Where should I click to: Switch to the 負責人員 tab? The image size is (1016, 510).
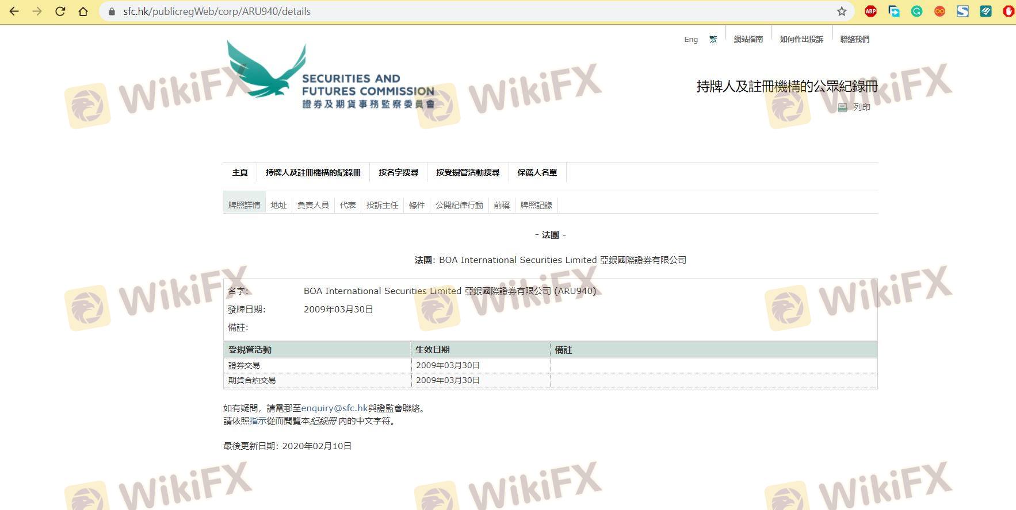pos(313,205)
